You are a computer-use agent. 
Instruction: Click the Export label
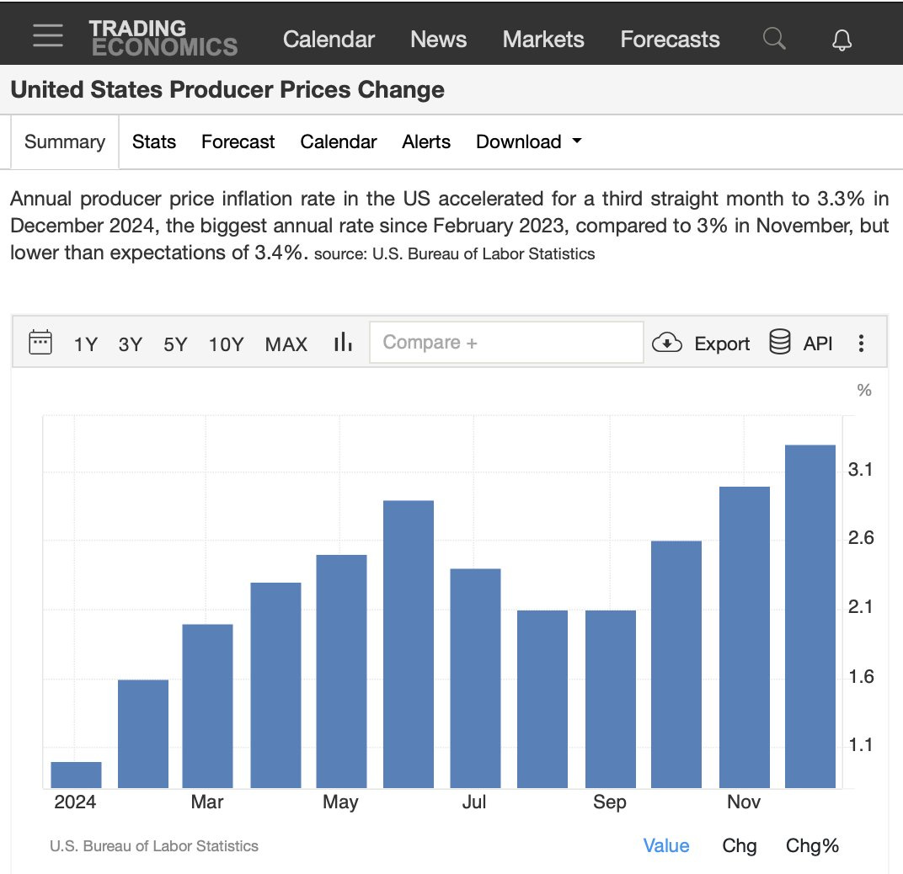(722, 344)
